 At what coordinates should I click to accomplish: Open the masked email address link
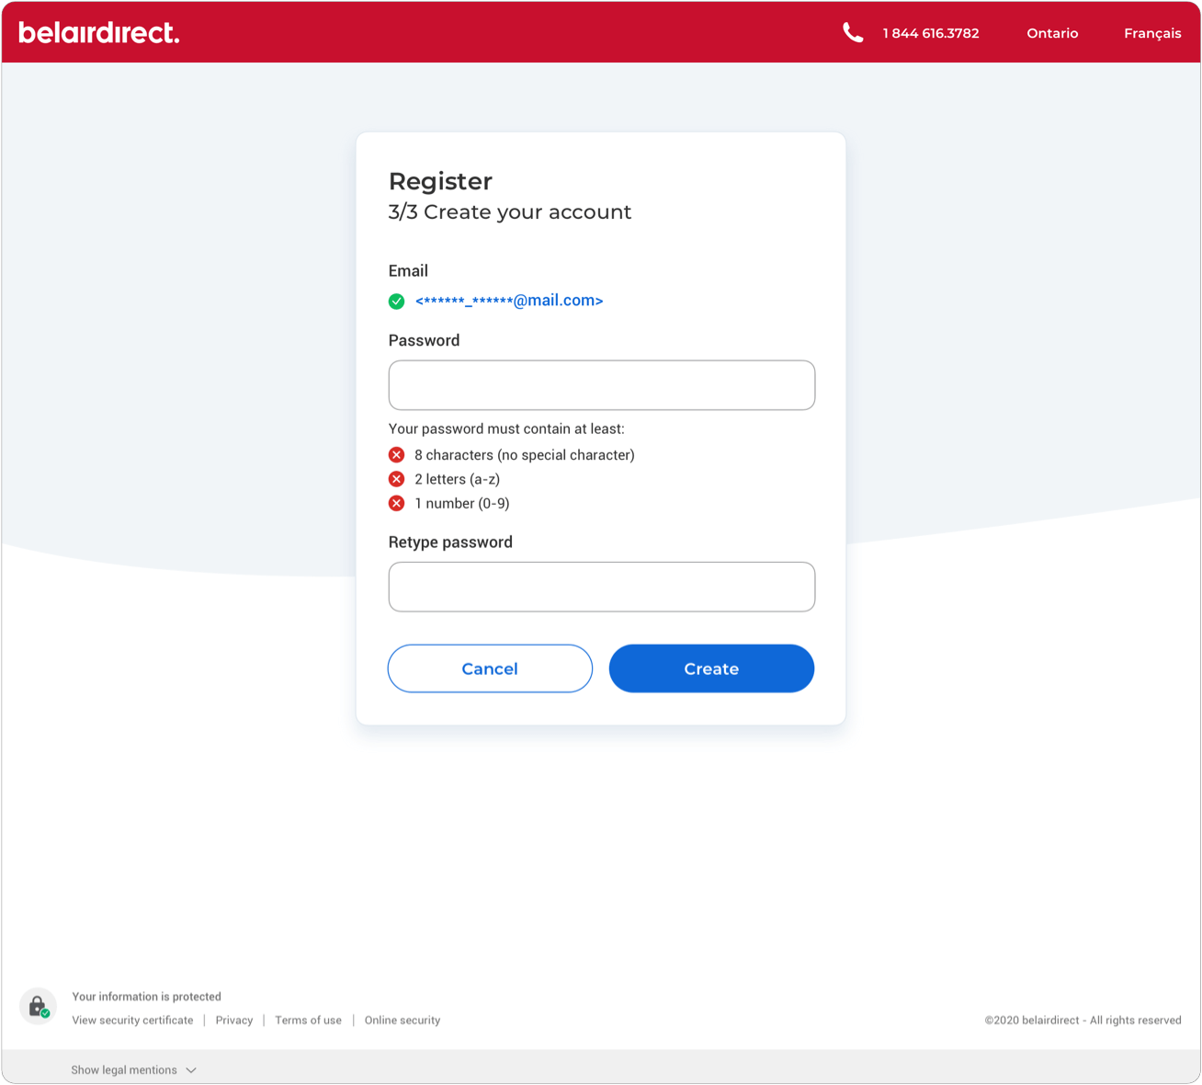click(x=509, y=300)
